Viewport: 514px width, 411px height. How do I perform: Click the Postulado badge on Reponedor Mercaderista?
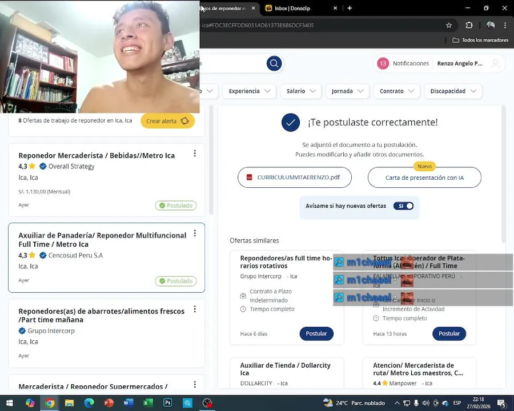click(x=176, y=205)
